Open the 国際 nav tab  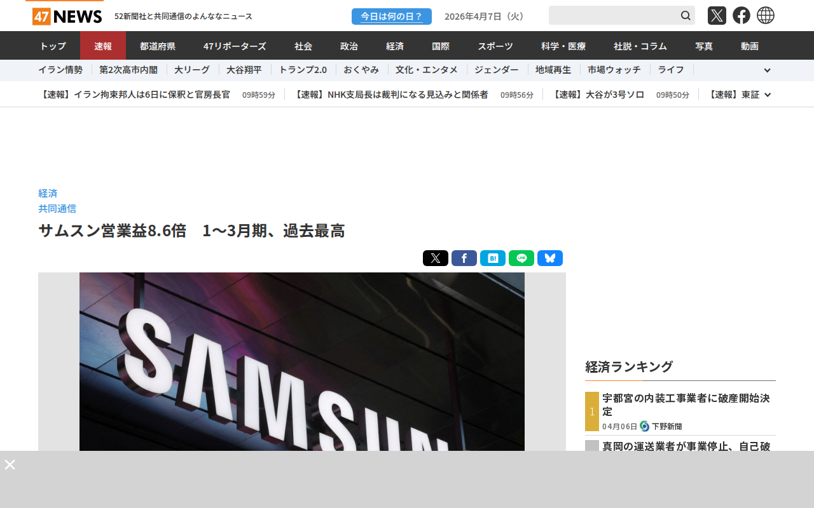(x=441, y=46)
